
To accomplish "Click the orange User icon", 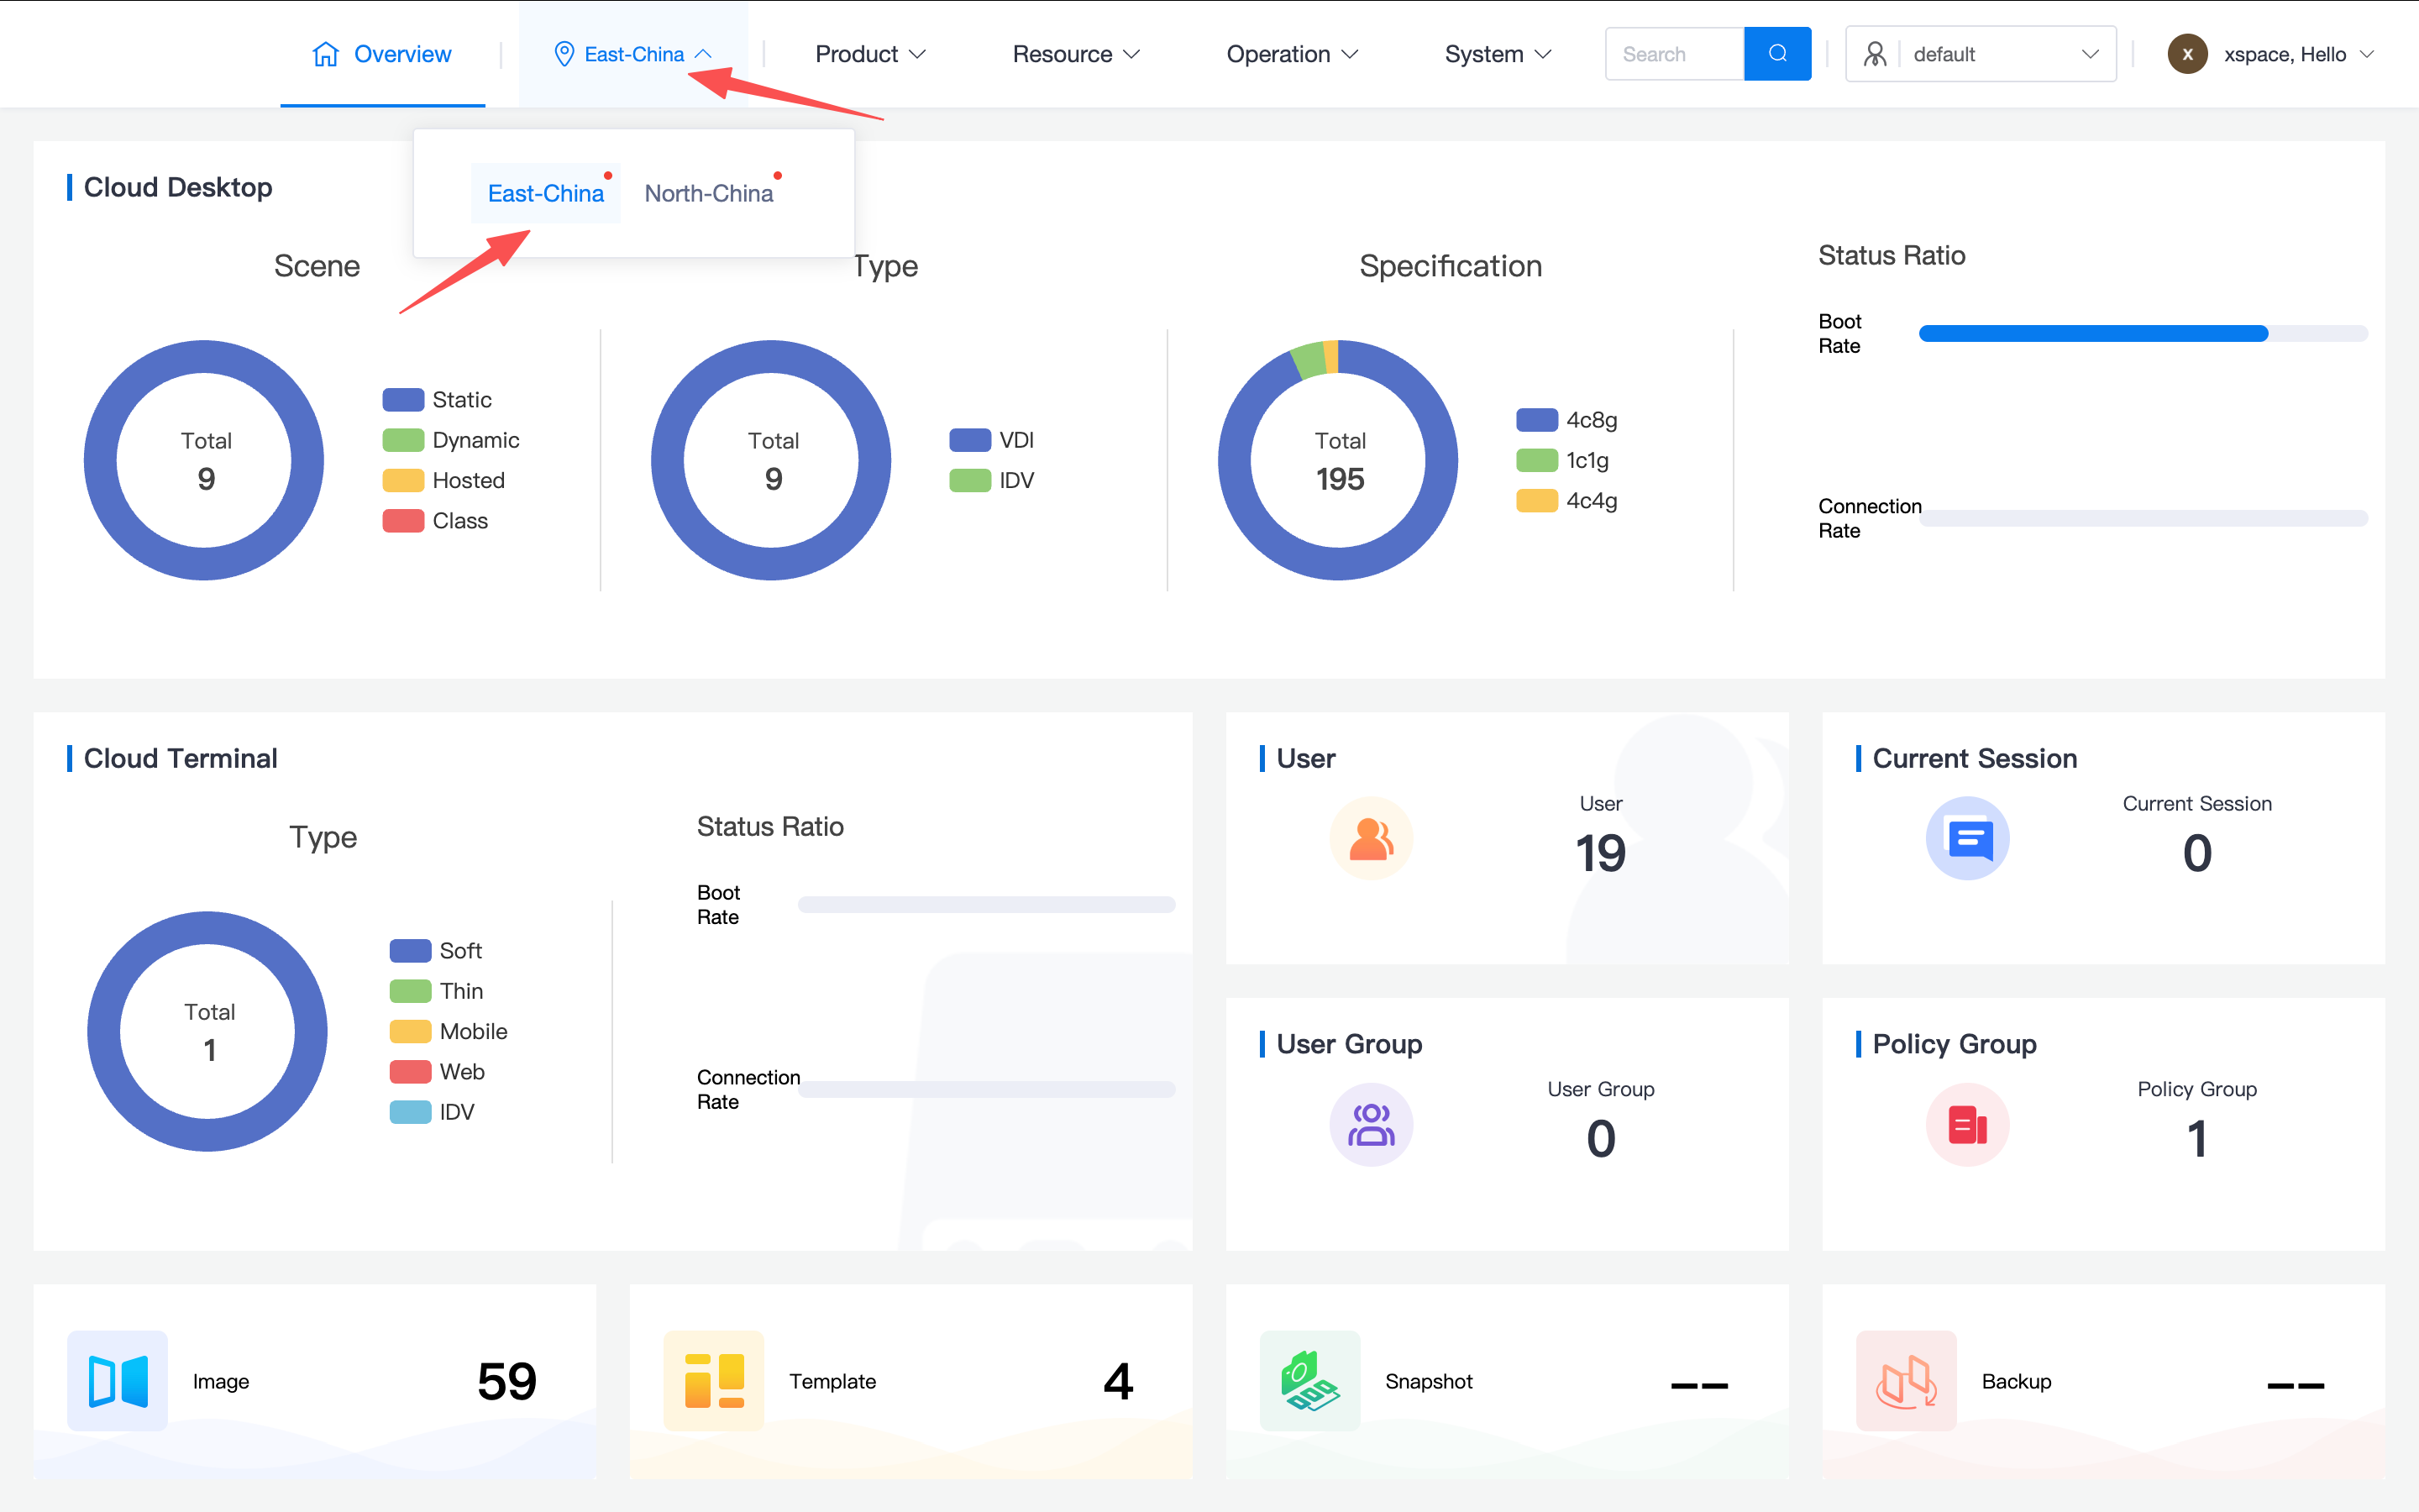I will click(x=1371, y=838).
